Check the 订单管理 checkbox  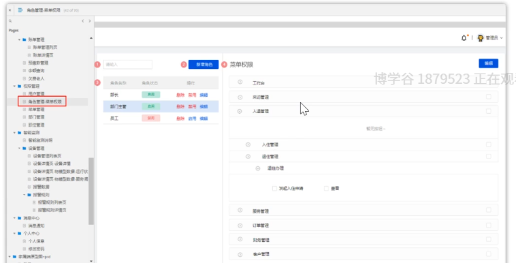tap(489, 225)
